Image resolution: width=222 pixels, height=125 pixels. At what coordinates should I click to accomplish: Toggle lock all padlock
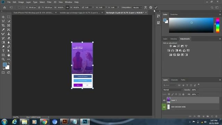pos(183,94)
